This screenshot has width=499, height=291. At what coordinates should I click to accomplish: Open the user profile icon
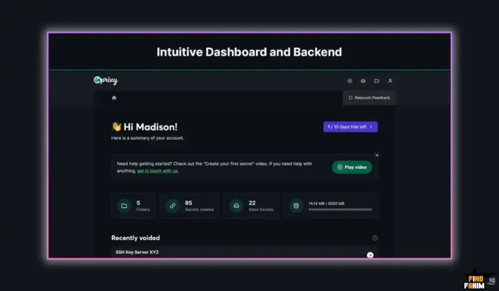click(x=390, y=81)
